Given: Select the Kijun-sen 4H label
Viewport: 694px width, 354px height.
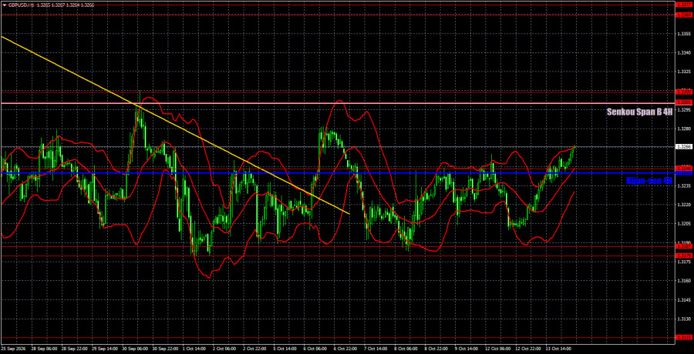Looking at the screenshot, I should click(x=649, y=180).
